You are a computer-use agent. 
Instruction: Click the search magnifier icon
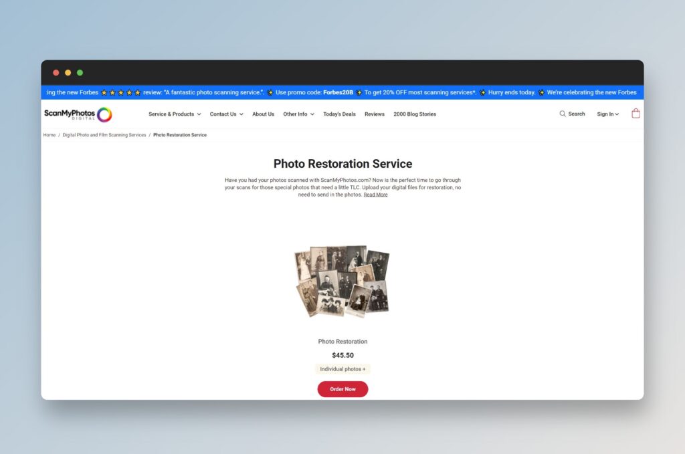click(563, 114)
